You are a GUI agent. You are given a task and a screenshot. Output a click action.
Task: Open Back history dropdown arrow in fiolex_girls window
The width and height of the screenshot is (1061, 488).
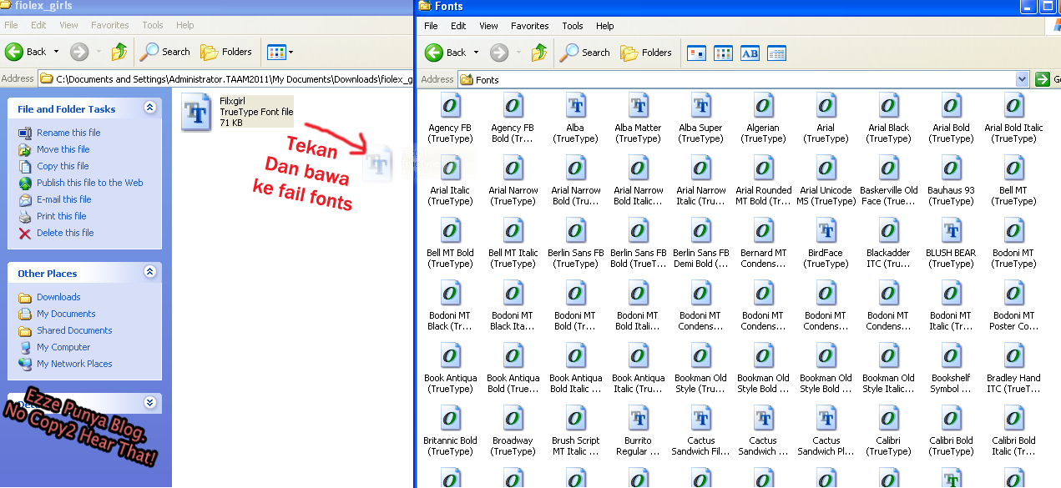pyautogui.click(x=57, y=52)
